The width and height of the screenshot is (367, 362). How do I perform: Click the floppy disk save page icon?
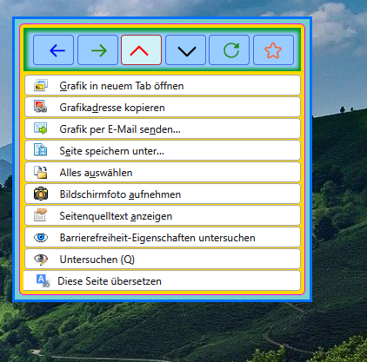coord(41,150)
